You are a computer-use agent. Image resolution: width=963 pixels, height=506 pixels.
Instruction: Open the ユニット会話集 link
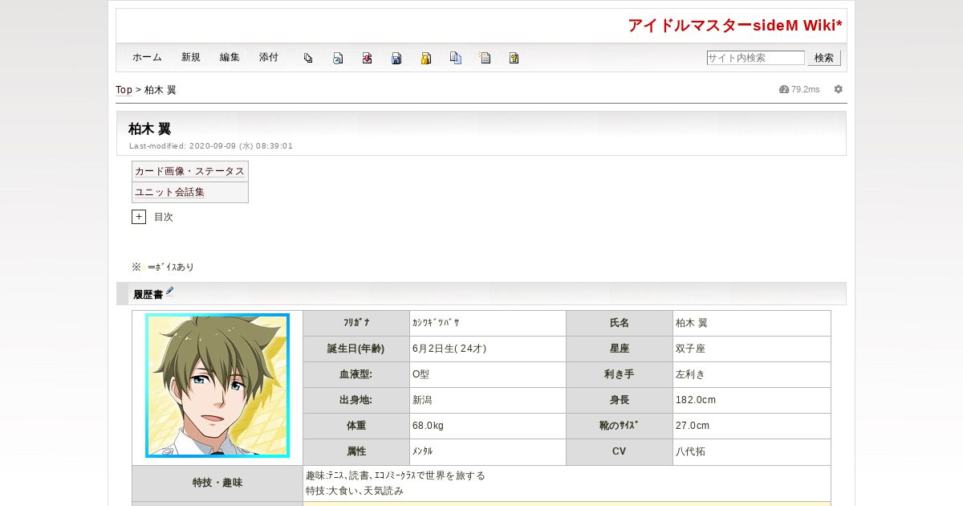point(169,193)
